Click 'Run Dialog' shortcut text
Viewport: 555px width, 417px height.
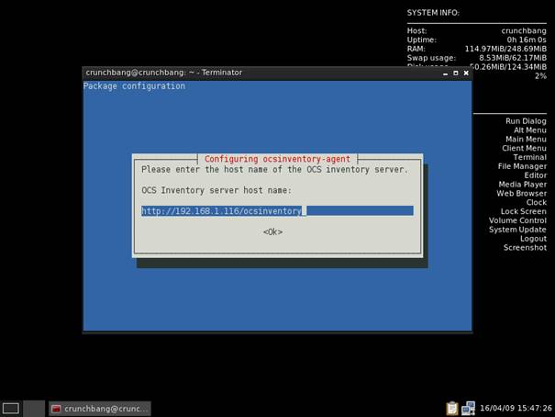(526, 121)
